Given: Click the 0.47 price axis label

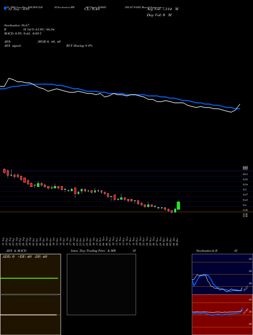Looking at the screenshot, I should click(245, 194).
